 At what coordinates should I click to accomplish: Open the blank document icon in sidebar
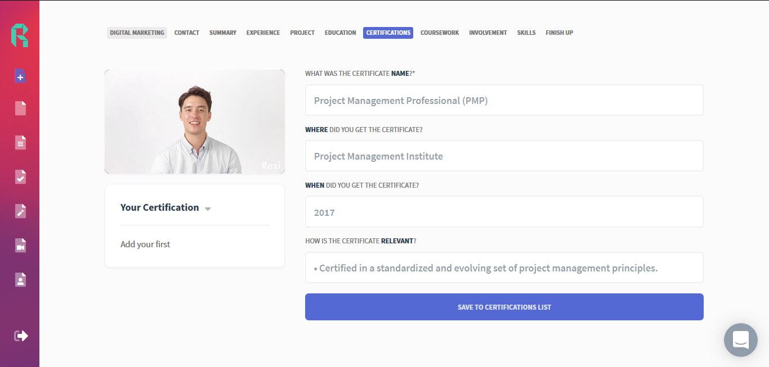pos(20,108)
